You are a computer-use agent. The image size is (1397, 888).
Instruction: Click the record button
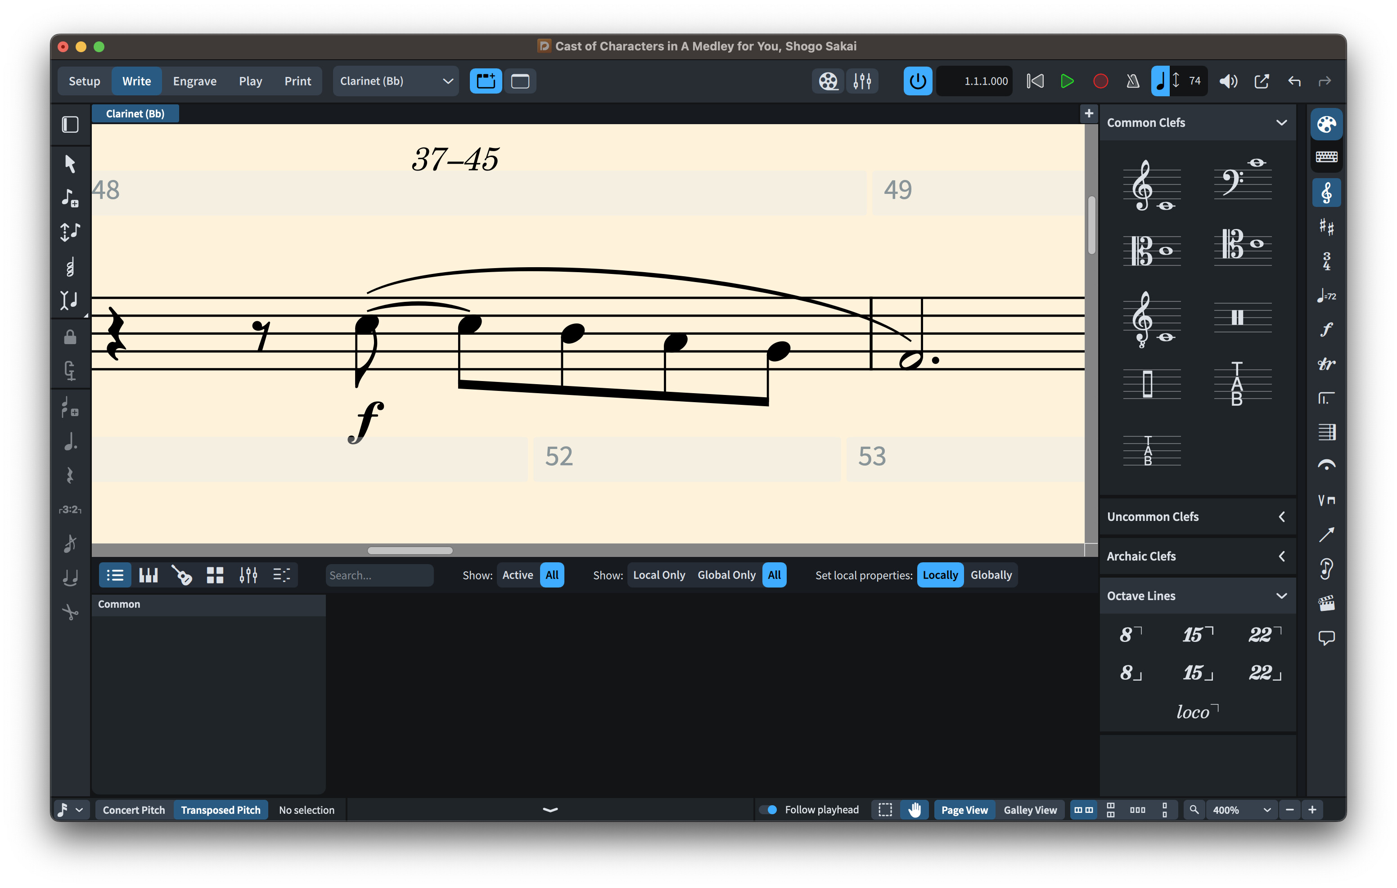1100,81
